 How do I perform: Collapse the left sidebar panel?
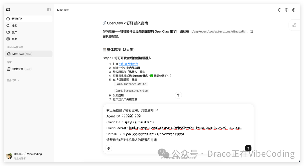point(49,9)
